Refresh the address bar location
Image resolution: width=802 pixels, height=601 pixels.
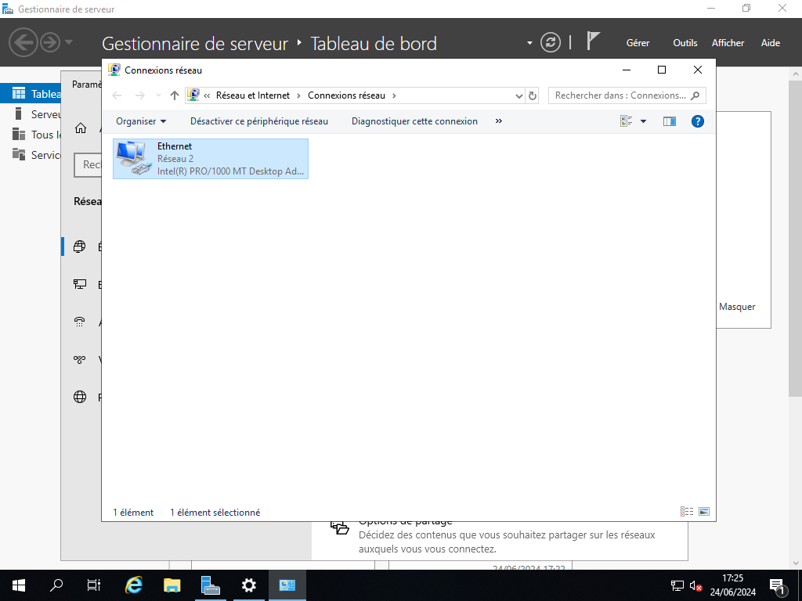(533, 95)
